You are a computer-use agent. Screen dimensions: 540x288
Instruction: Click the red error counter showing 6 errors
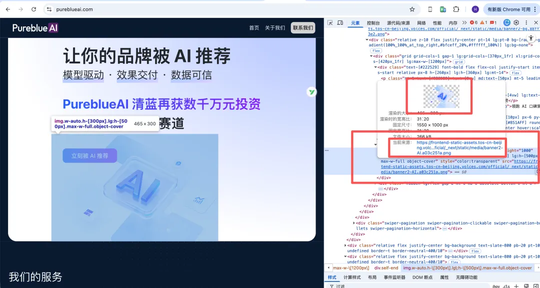(x=473, y=23)
